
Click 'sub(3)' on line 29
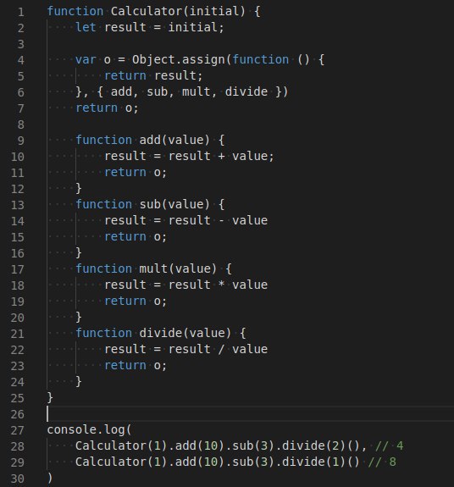pos(253,462)
